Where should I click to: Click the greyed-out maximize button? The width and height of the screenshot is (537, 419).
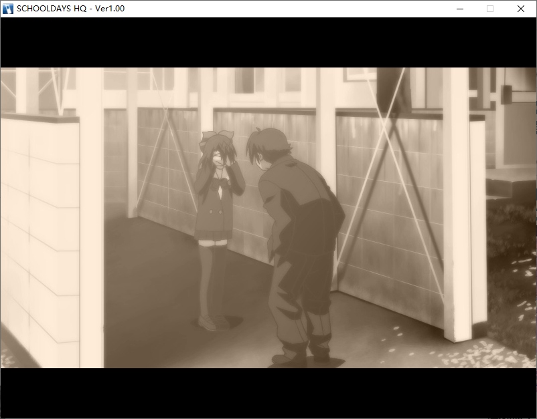pyautogui.click(x=490, y=9)
